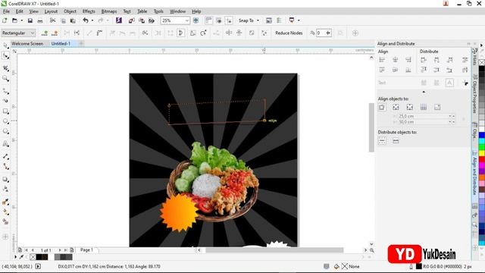
Task: Expand the Open file dropdown arrow
Action: (22, 20)
